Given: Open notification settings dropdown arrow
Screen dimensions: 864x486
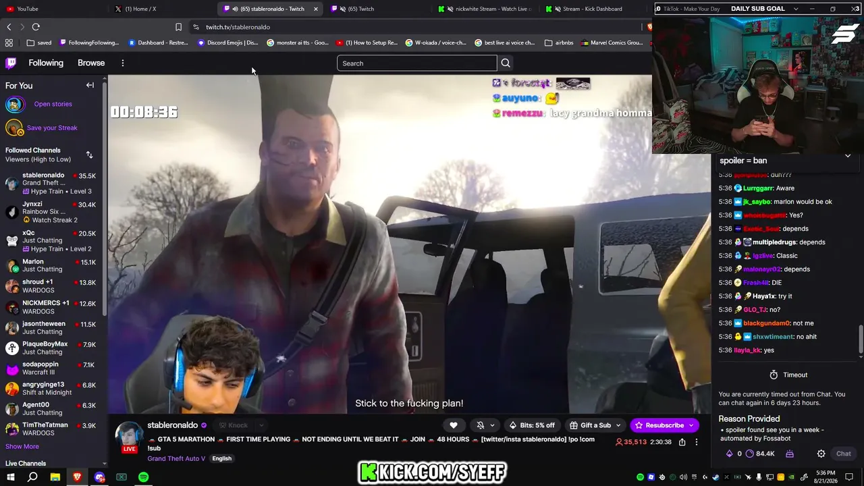Looking at the screenshot, I should pos(492,425).
